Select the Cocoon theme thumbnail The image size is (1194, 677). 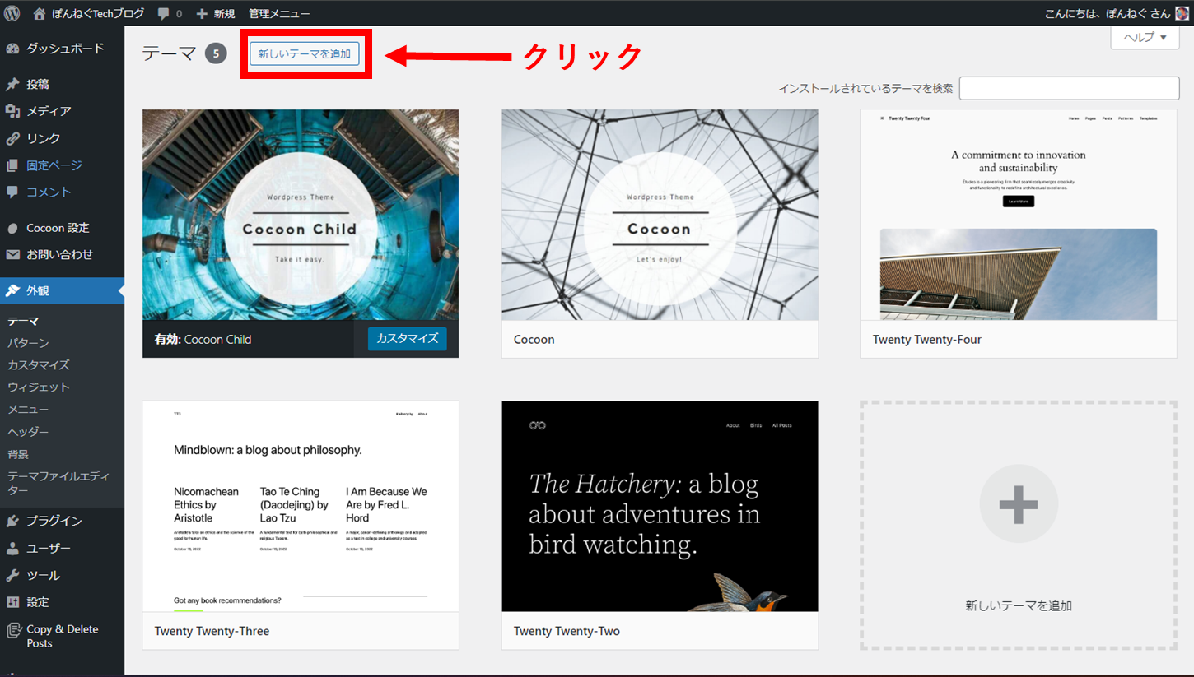(x=660, y=215)
